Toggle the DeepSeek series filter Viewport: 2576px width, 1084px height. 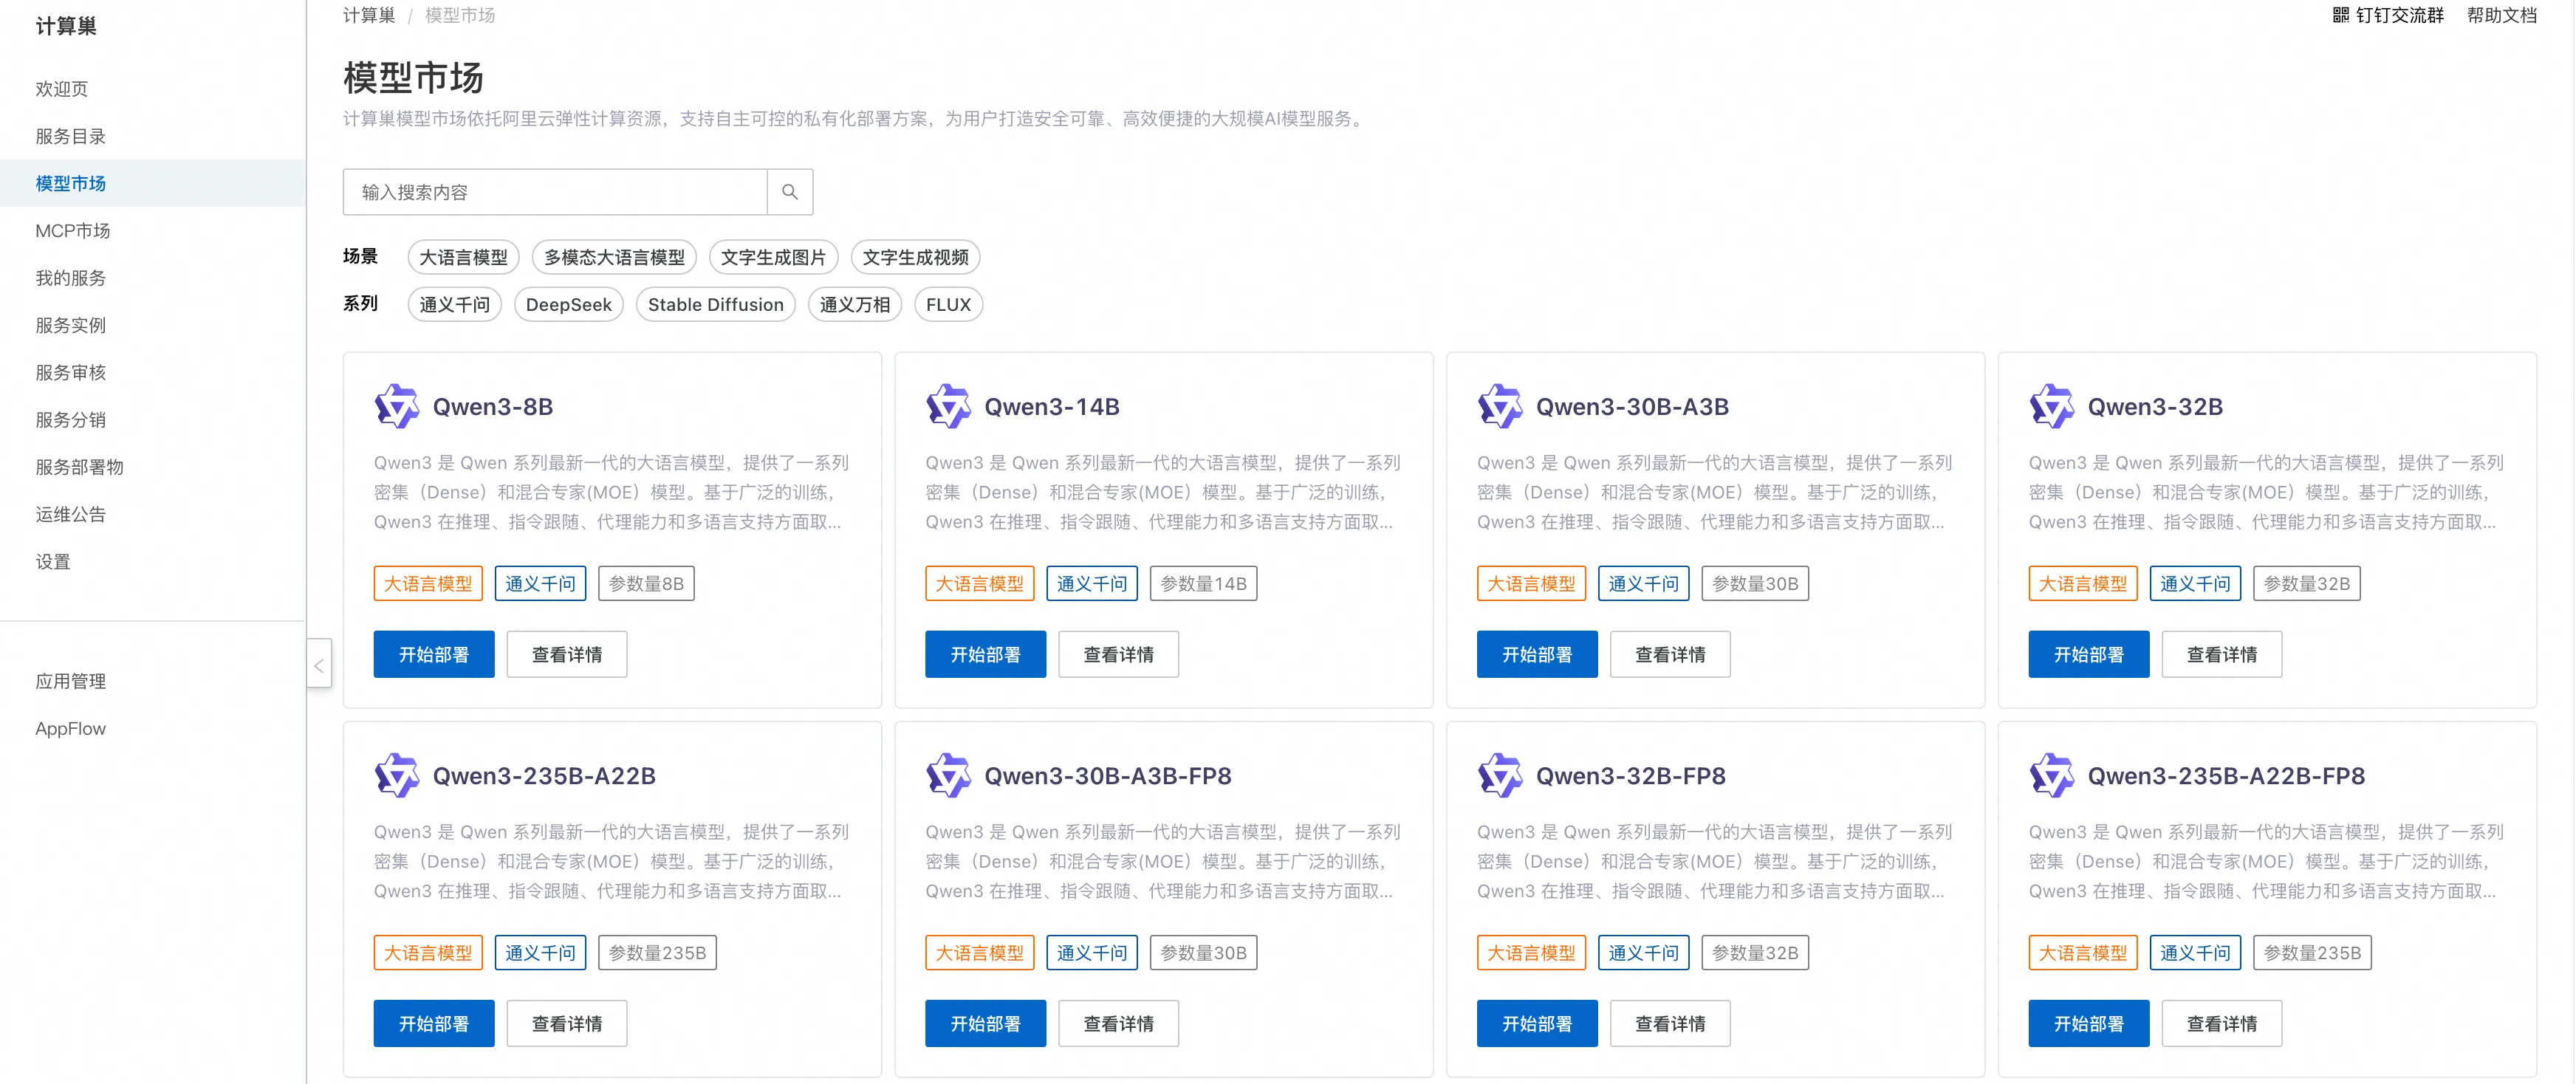568,304
